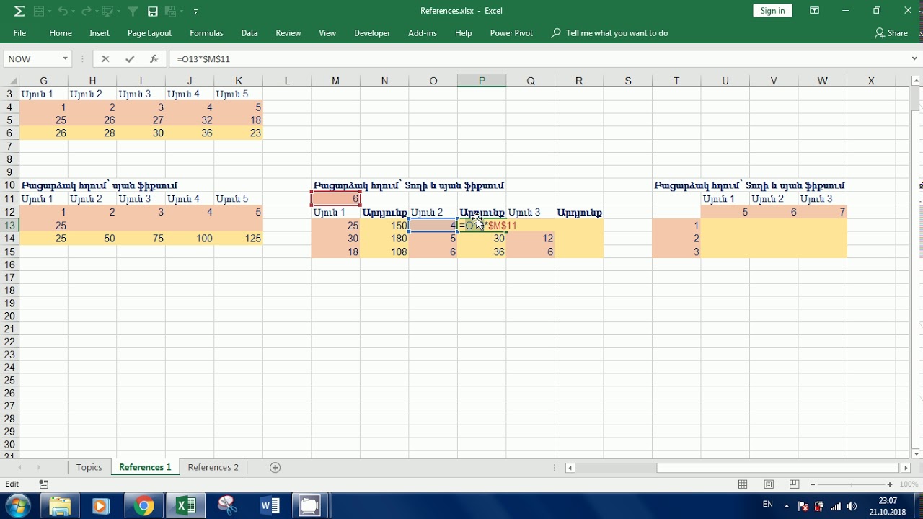Open the Formulas ribbon tab
923x519 pixels.
tap(206, 33)
